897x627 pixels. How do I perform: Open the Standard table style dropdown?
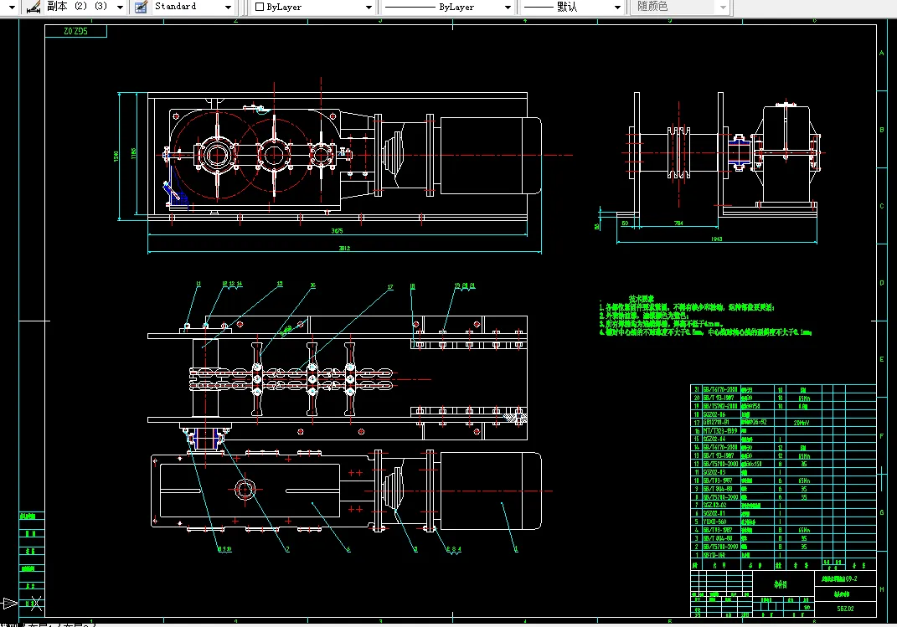229,8
